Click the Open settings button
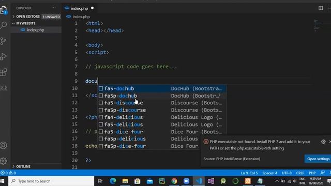331x186 pixels. (x=318, y=159)
